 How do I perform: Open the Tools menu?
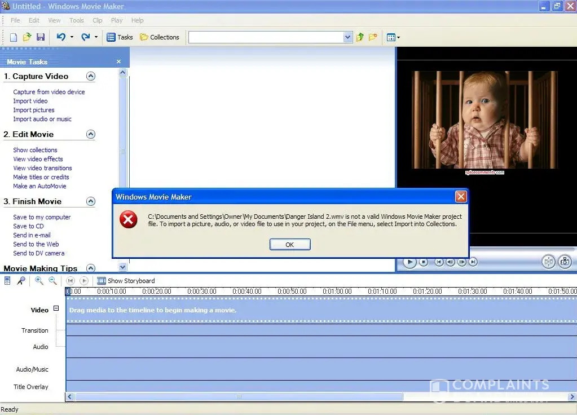point(77,20)
